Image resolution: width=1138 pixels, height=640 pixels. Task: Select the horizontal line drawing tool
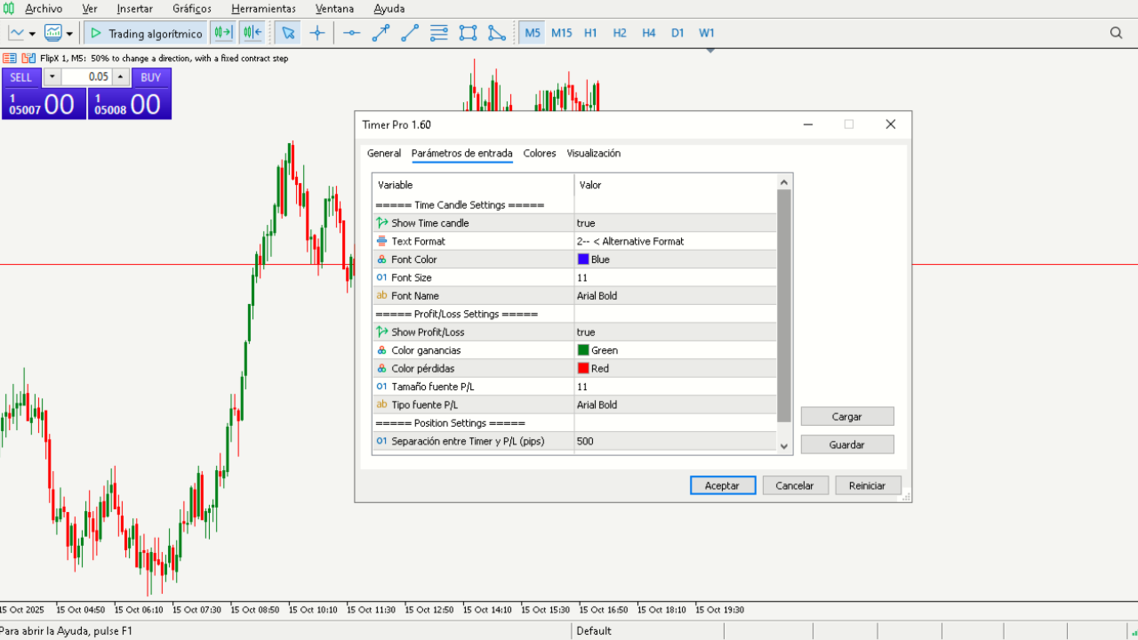pos(352,33)
